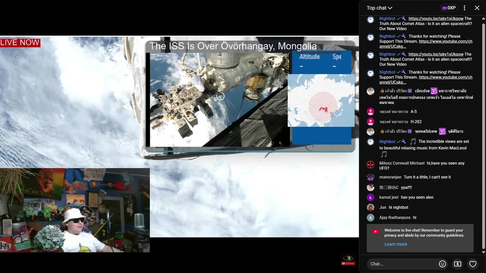Viewport: 486px width, 273px height.
Task: Select username 'Miłosz Cornwall Michael'
Action: tap(402, 163)
